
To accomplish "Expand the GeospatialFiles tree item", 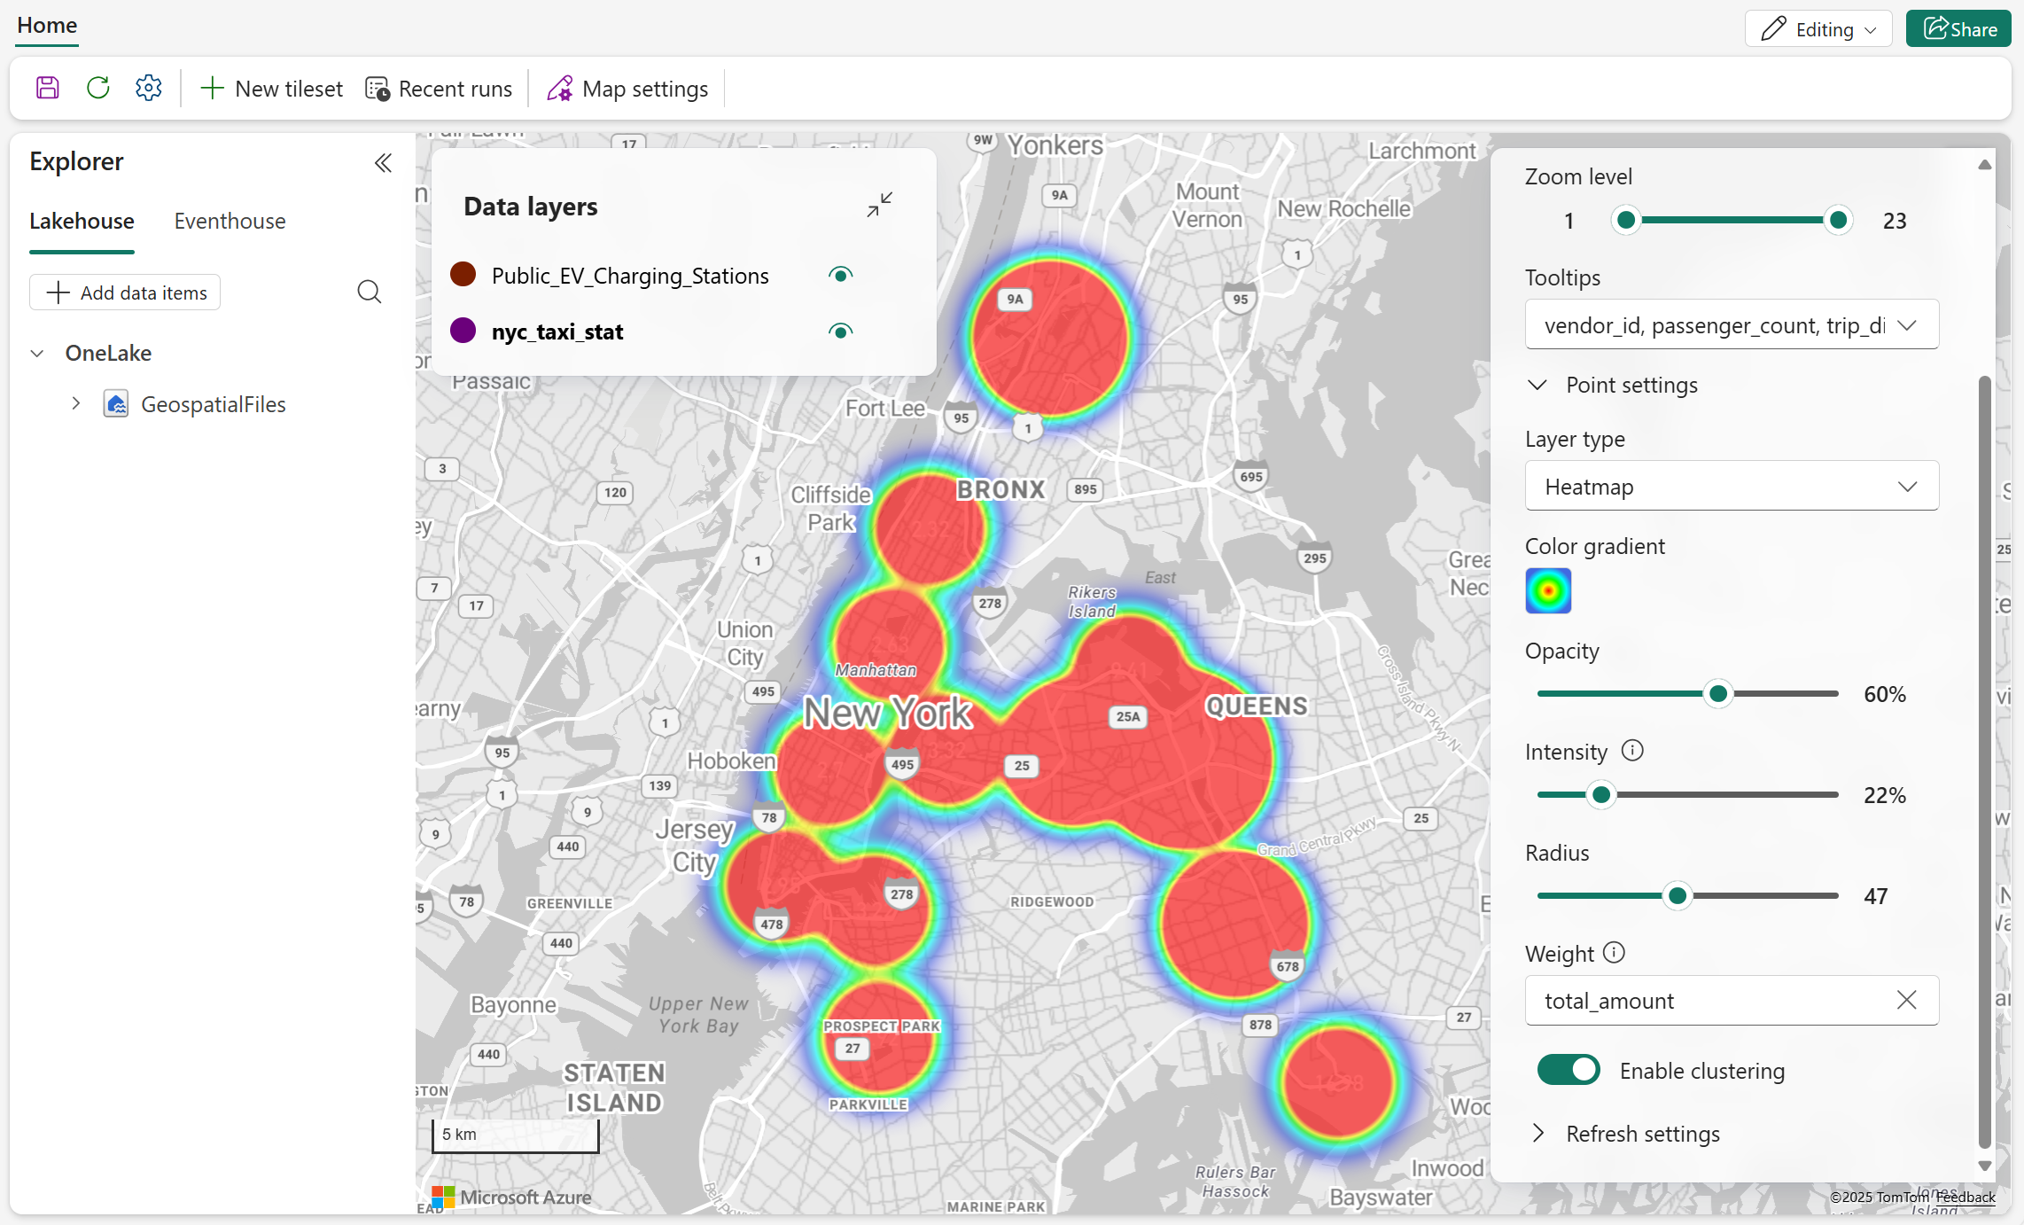I will pyautogui.click(x=76, y=404).
